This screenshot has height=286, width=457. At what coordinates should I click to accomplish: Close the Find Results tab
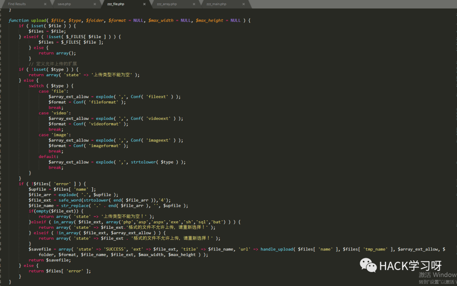45,4
